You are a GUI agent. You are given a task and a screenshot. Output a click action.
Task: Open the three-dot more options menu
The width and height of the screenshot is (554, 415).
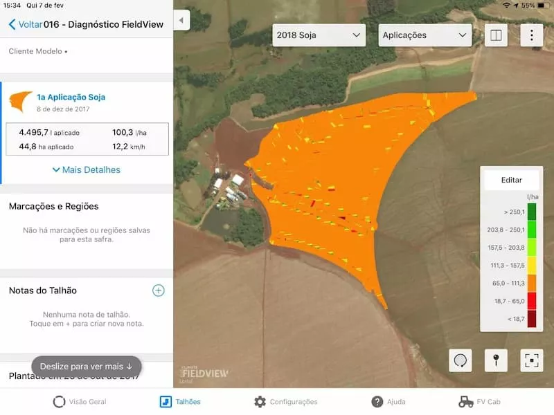tap(531, 35)
